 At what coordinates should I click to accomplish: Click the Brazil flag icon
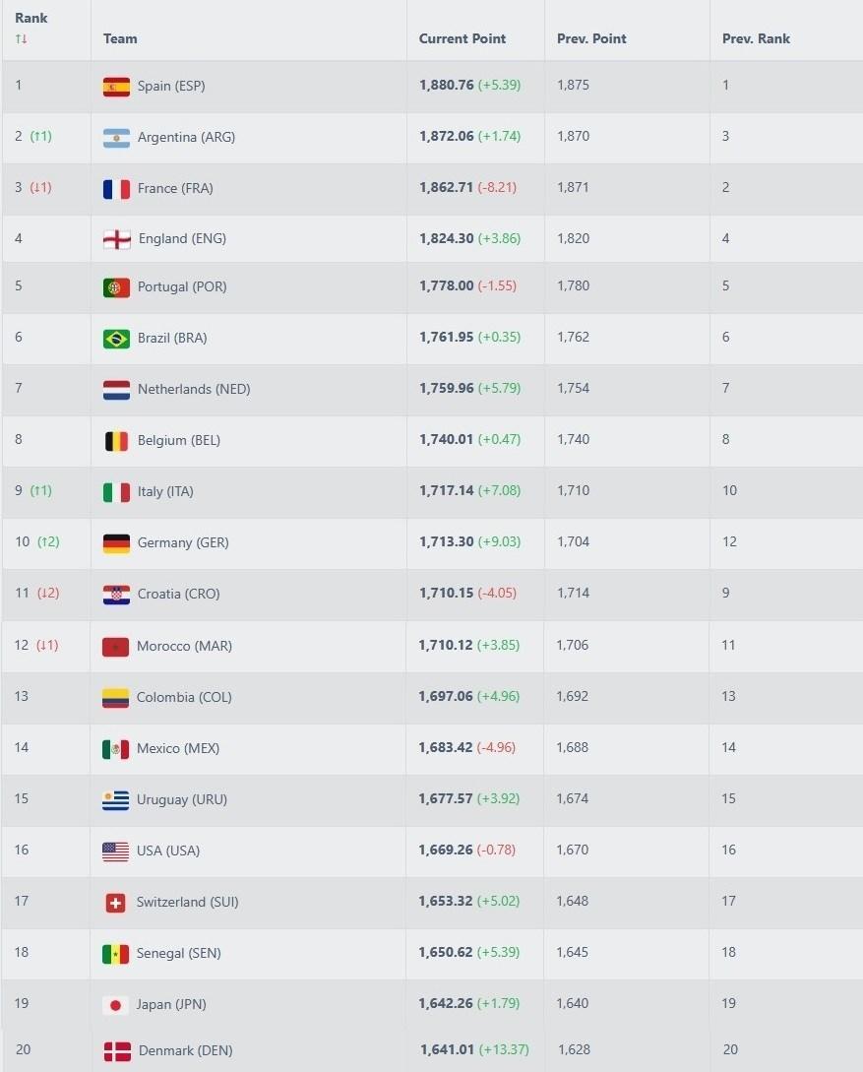coord(116,339)
